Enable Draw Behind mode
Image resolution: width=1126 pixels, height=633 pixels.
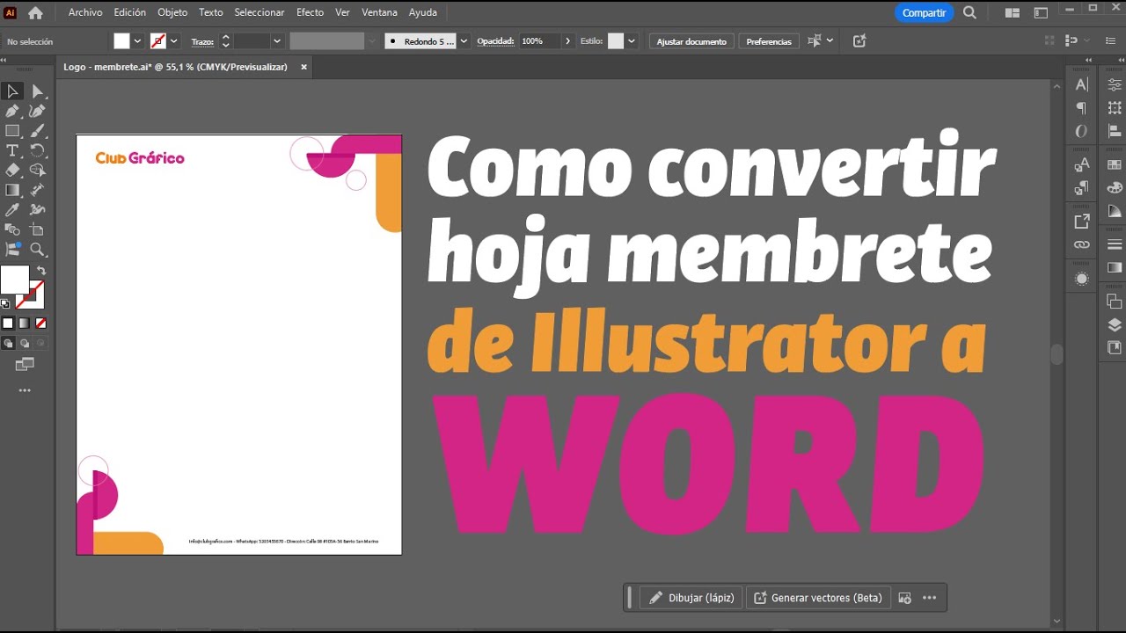25,344
